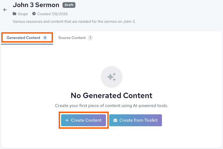
Task: Click the John 3 Sermon title
Action: (36, 5)
